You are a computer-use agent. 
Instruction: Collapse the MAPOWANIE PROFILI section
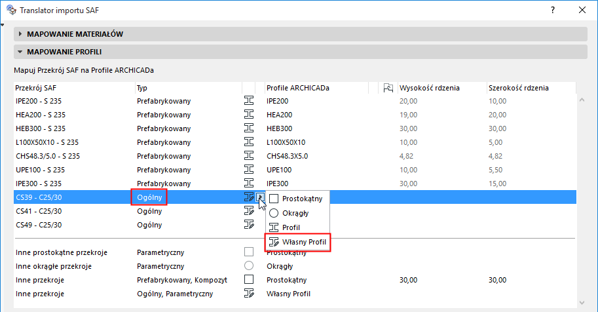(20, 52)
